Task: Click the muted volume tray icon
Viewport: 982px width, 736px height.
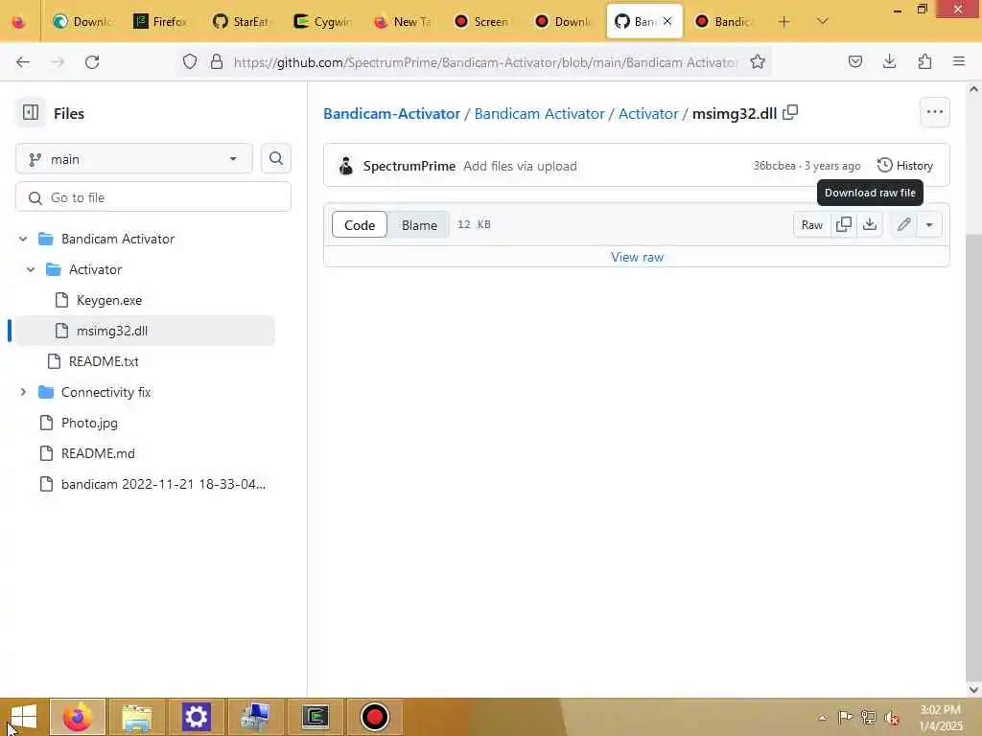Action: click(x=891, y=718)
